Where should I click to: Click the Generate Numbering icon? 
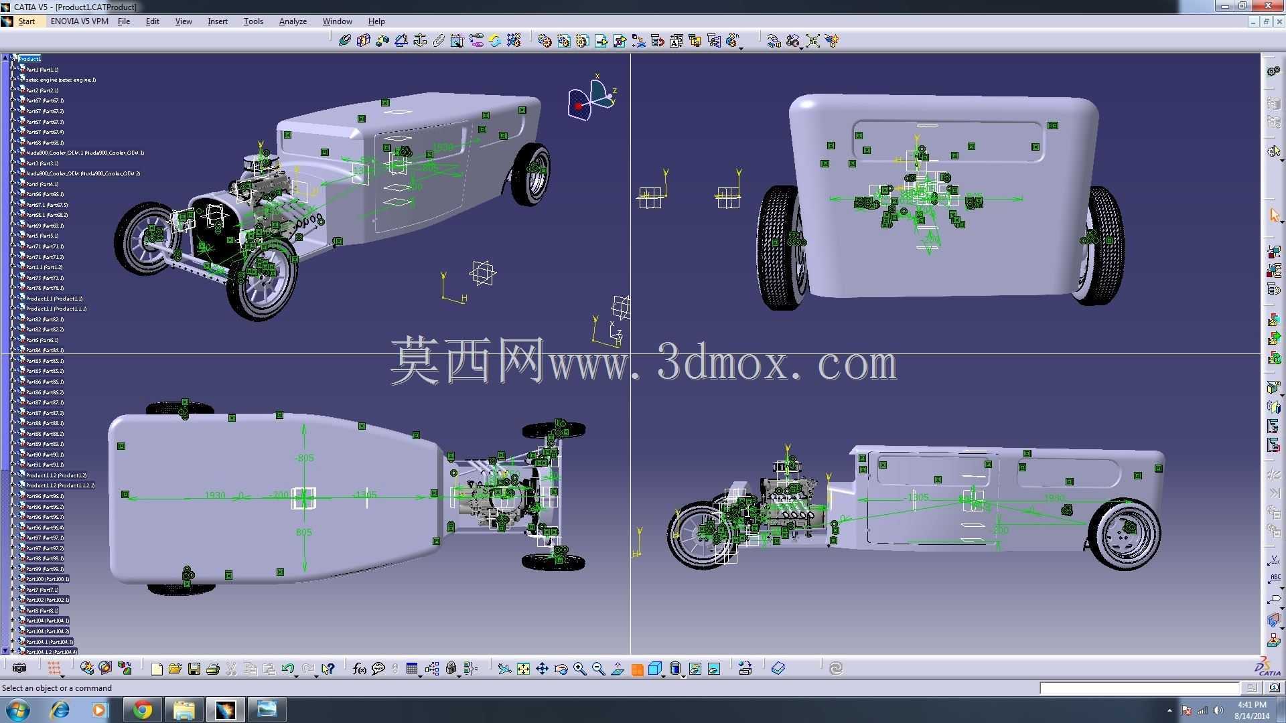pyautogui.click(x=676, y=41)
